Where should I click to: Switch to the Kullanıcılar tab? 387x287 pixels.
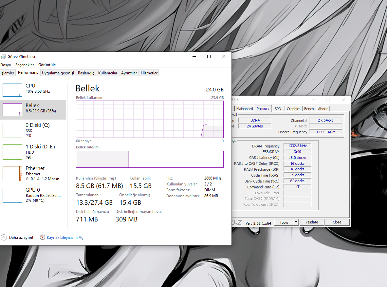tap(108, 73)
